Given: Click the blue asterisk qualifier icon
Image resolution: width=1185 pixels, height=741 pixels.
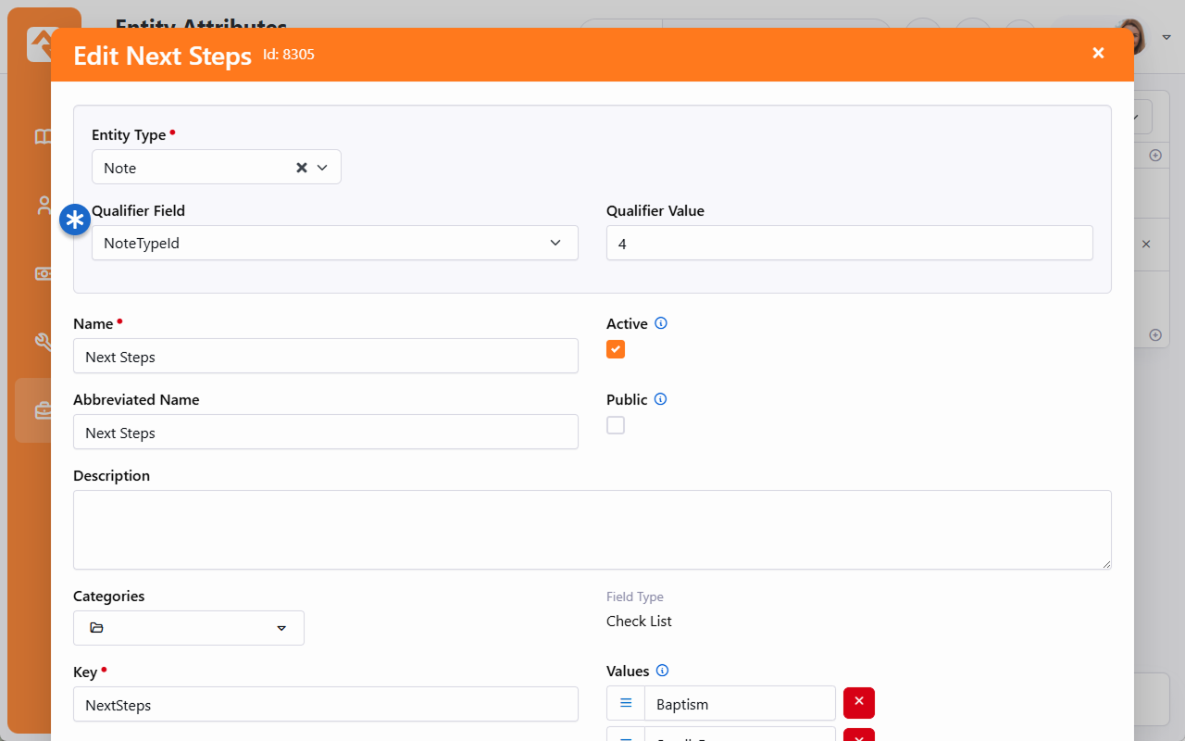Looking at the screenshot, I should (74, 220).
